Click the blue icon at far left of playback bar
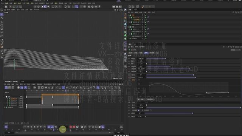Image resolution: width=242 pixels, height=136 pixels. pyautogui.click(x=6, y=127)
